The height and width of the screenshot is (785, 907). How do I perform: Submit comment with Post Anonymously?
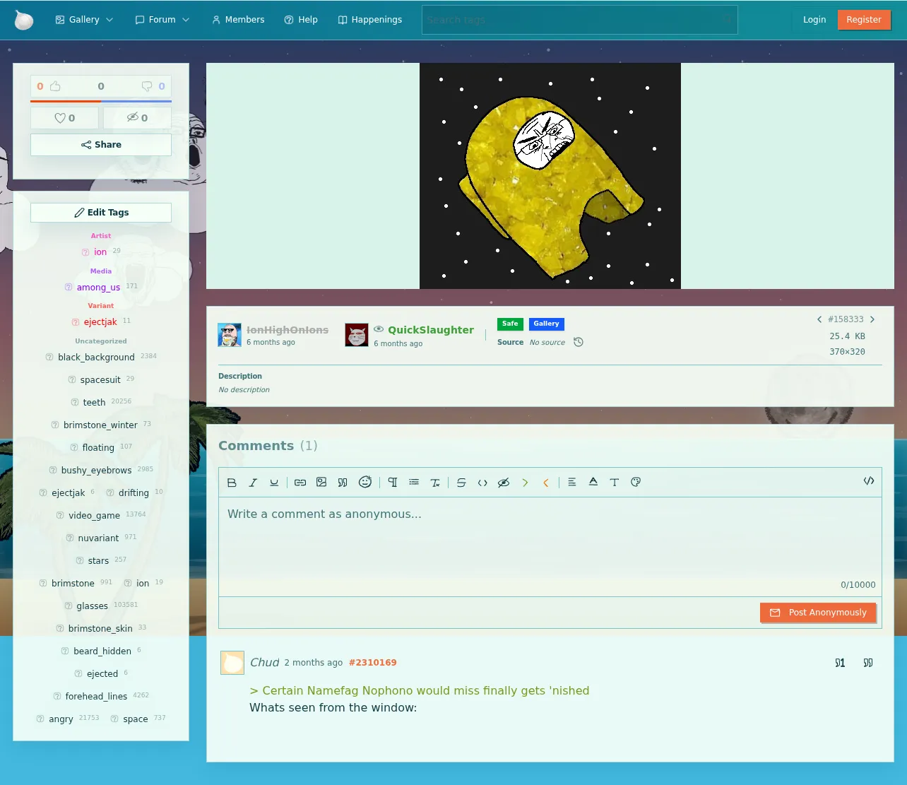(x=818, y=613)
